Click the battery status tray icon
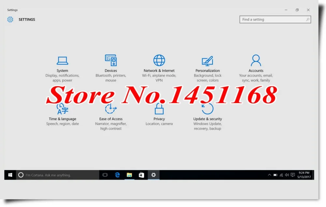326x207 pixels. 275,175
